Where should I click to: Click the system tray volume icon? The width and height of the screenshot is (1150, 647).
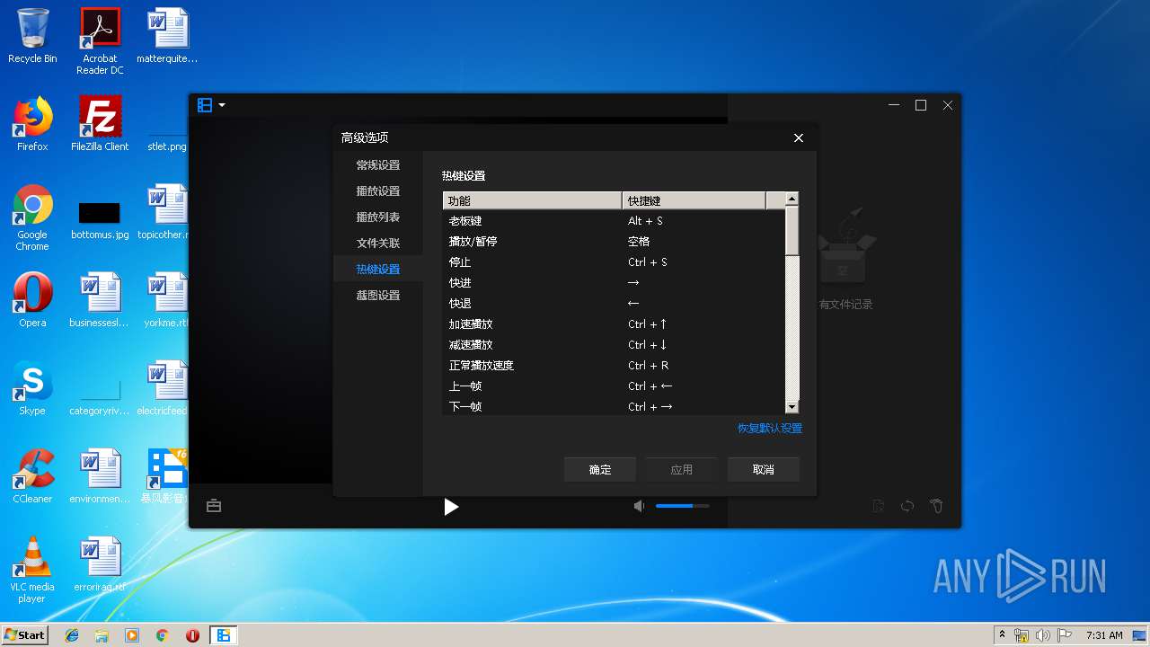pos(1043,635)
